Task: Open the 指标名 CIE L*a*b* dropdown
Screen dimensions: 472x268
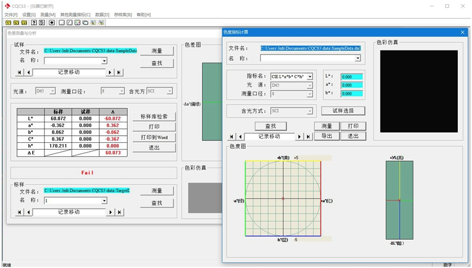Action: click(310, 77)
